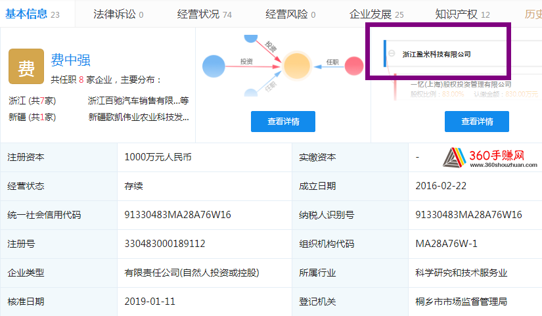Click 一亿(上海)股权投资管理有限公司 shareholder
This screenshot has width=542, height=316.
click(461, 84)
